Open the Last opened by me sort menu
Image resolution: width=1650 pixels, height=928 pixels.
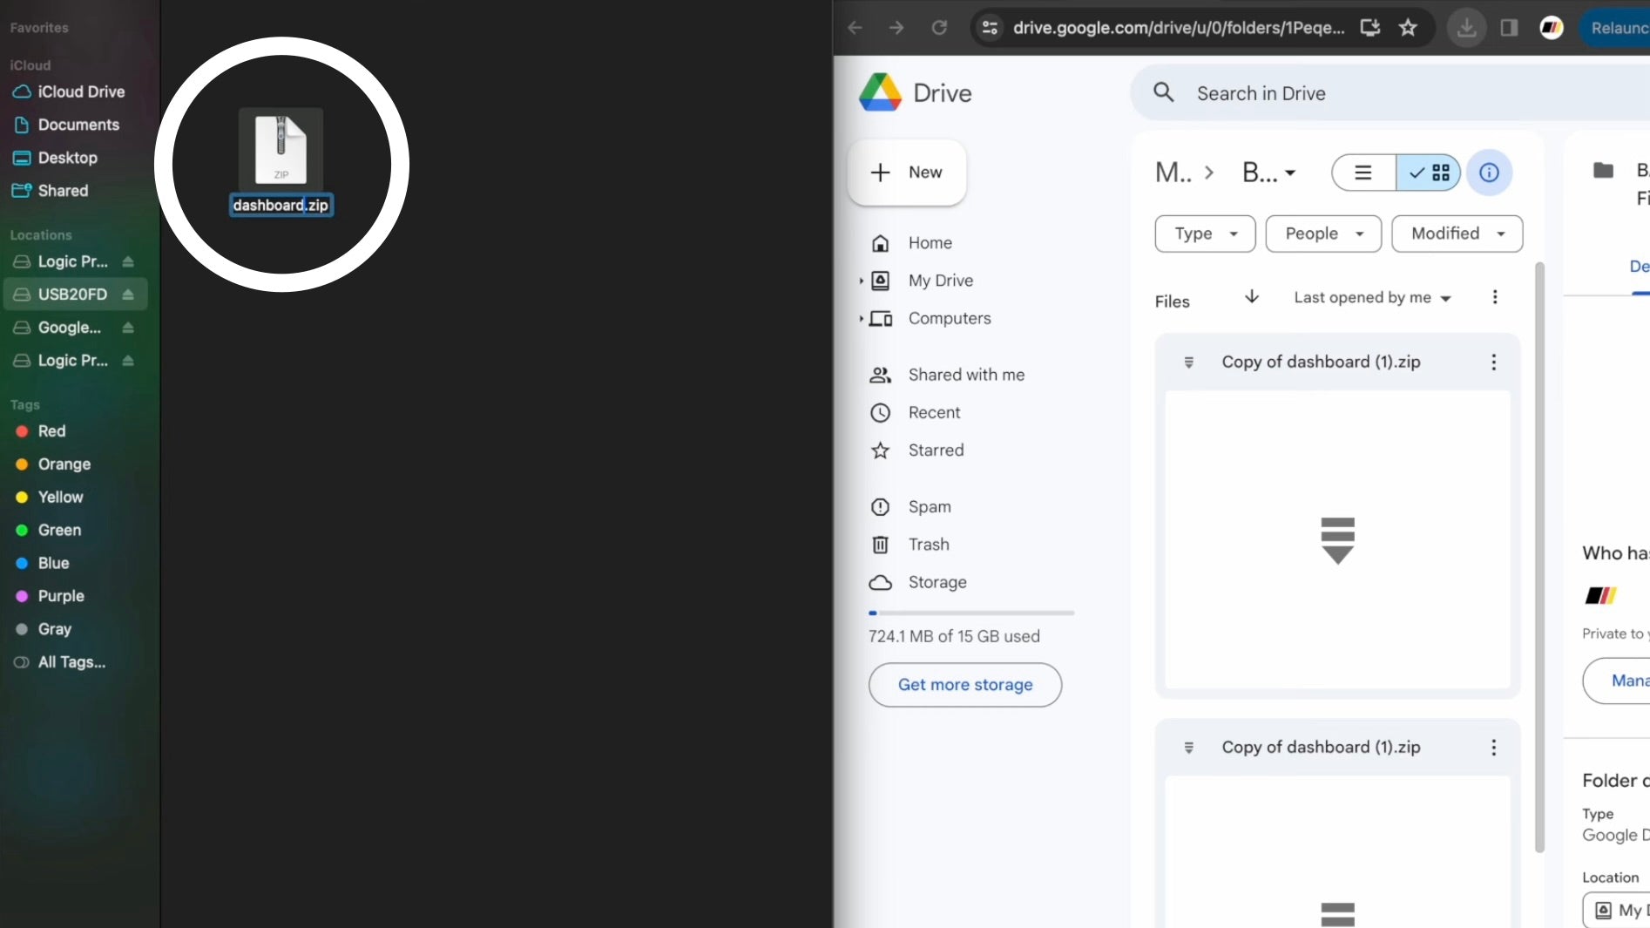click(1372, 298)
